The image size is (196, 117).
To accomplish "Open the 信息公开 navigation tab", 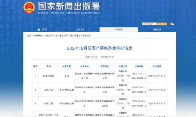I will [x=157, y=29].
